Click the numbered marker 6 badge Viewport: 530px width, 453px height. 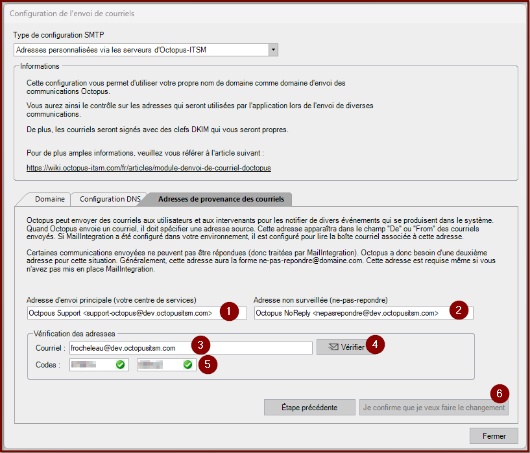tap(499, 393)
